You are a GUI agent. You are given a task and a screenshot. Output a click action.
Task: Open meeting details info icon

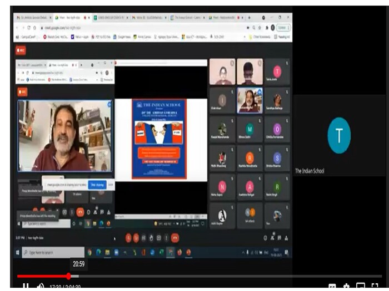[x=265, y=238]
